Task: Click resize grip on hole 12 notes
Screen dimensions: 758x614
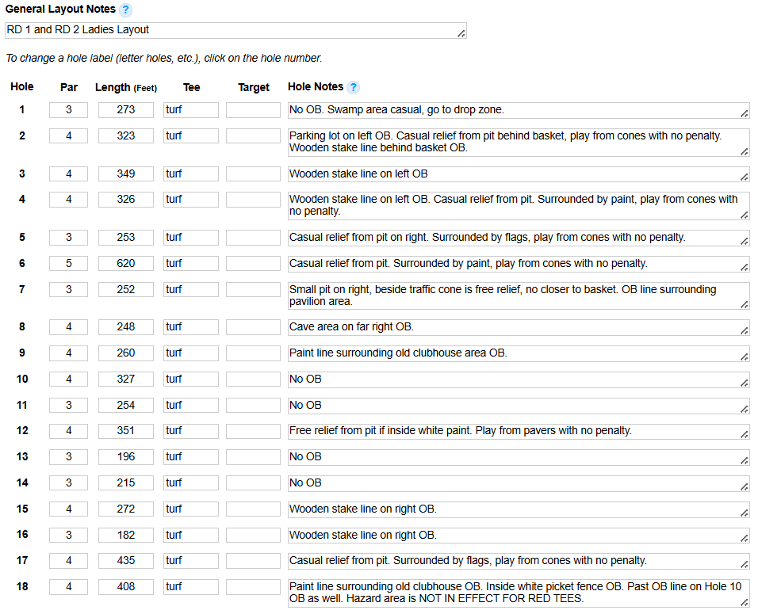Action: coord(744,434)
